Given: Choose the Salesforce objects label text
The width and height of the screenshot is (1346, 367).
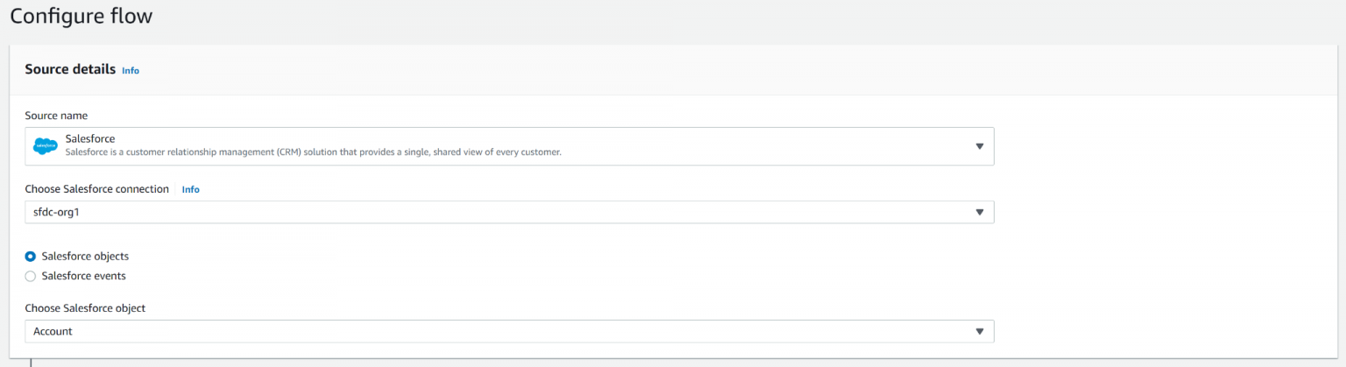Looking at the screenshot, I should click(x=85, y=257).
